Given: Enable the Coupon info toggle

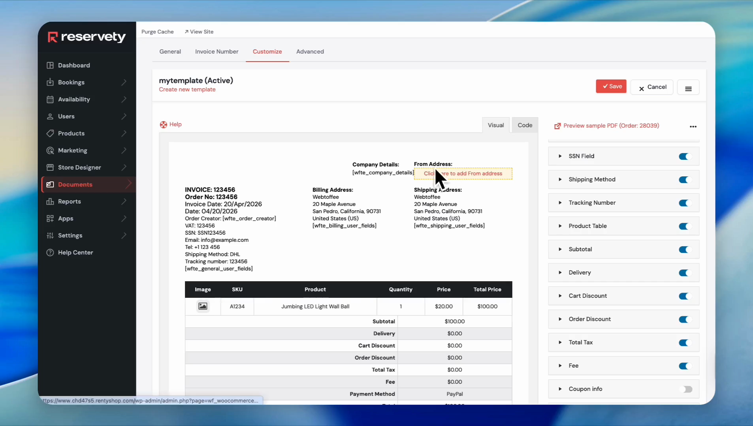Looking at the screenshot, I should [x=687, y=389].
